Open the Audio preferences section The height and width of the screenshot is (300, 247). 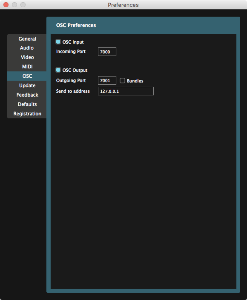click(27, 48)
